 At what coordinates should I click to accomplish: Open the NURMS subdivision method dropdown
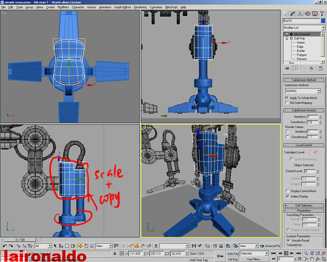click(x=303, y=91)
